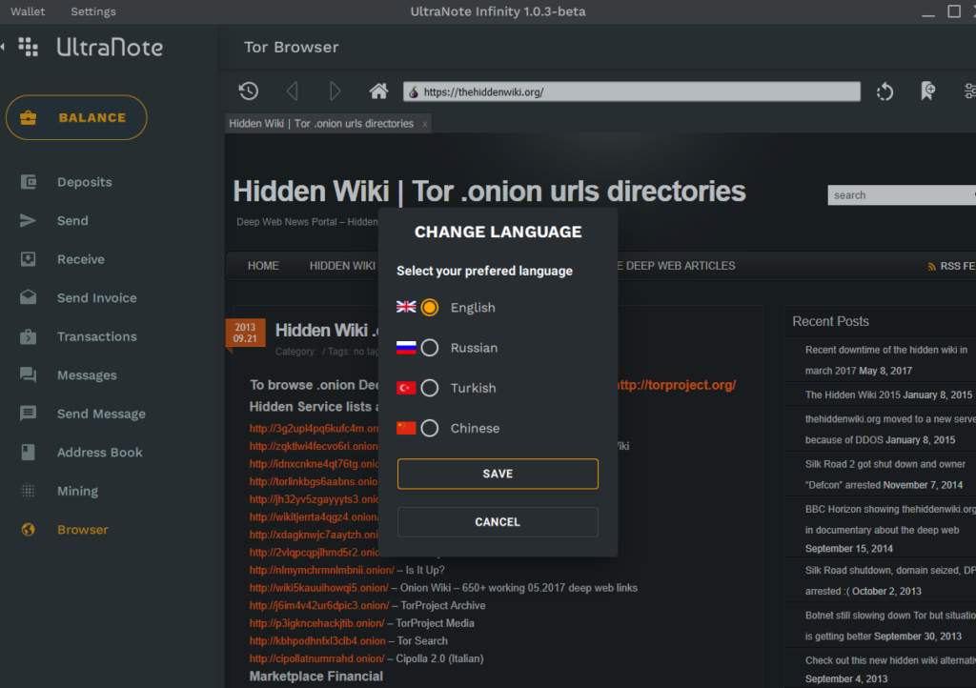Screen dimensions: 976x688
Task: Click the Send Invoice envelope icon
Action: point(28,297)
